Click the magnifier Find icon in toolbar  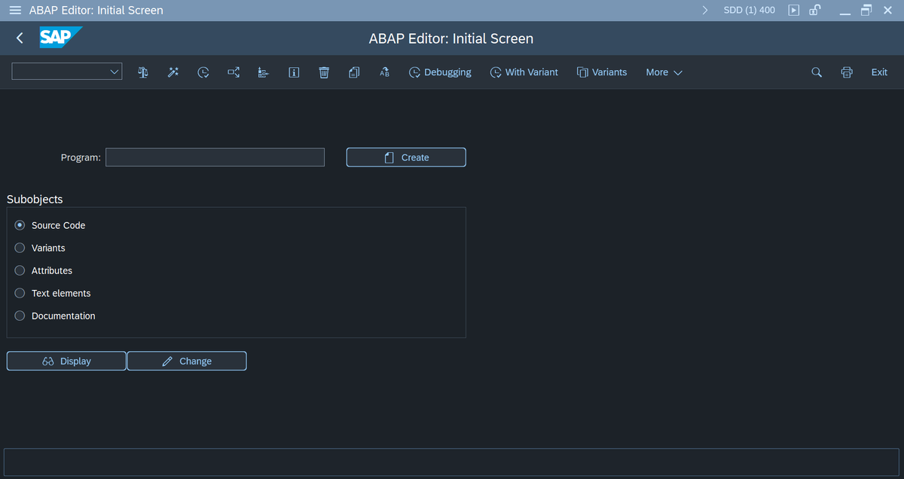817,72
